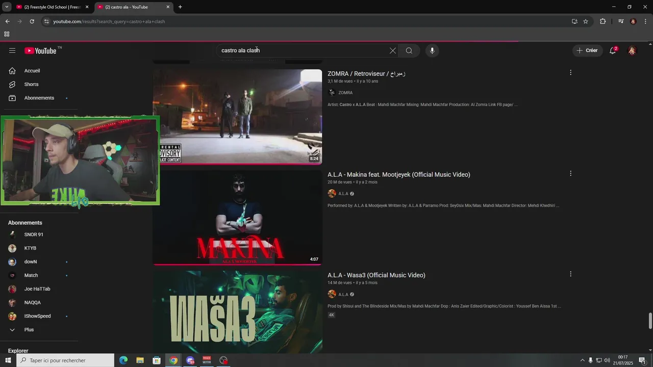Play the Makina video thumbnail

237,217
